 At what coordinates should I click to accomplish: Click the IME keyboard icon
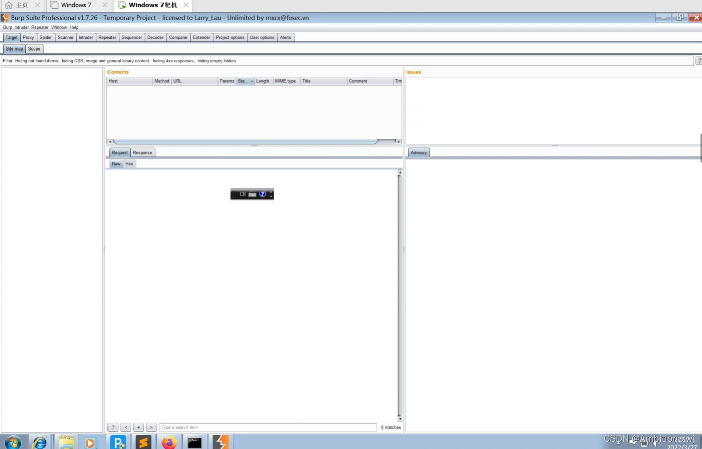coord(252,194)
